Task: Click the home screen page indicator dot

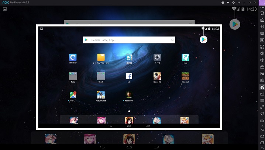Action: pos(129,111)
